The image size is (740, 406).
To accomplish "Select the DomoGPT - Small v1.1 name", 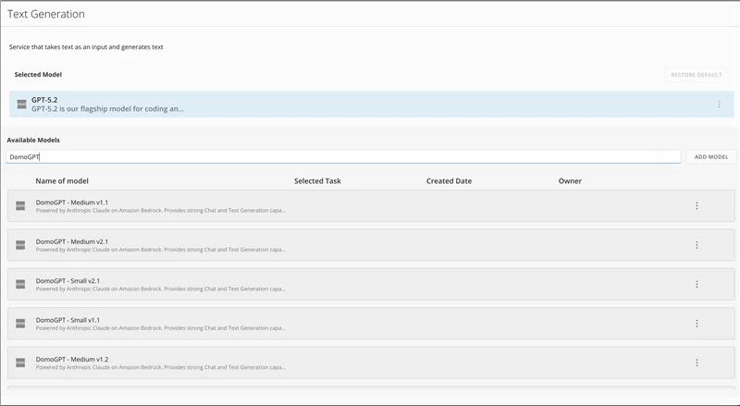I will click(x=68, y=320).
